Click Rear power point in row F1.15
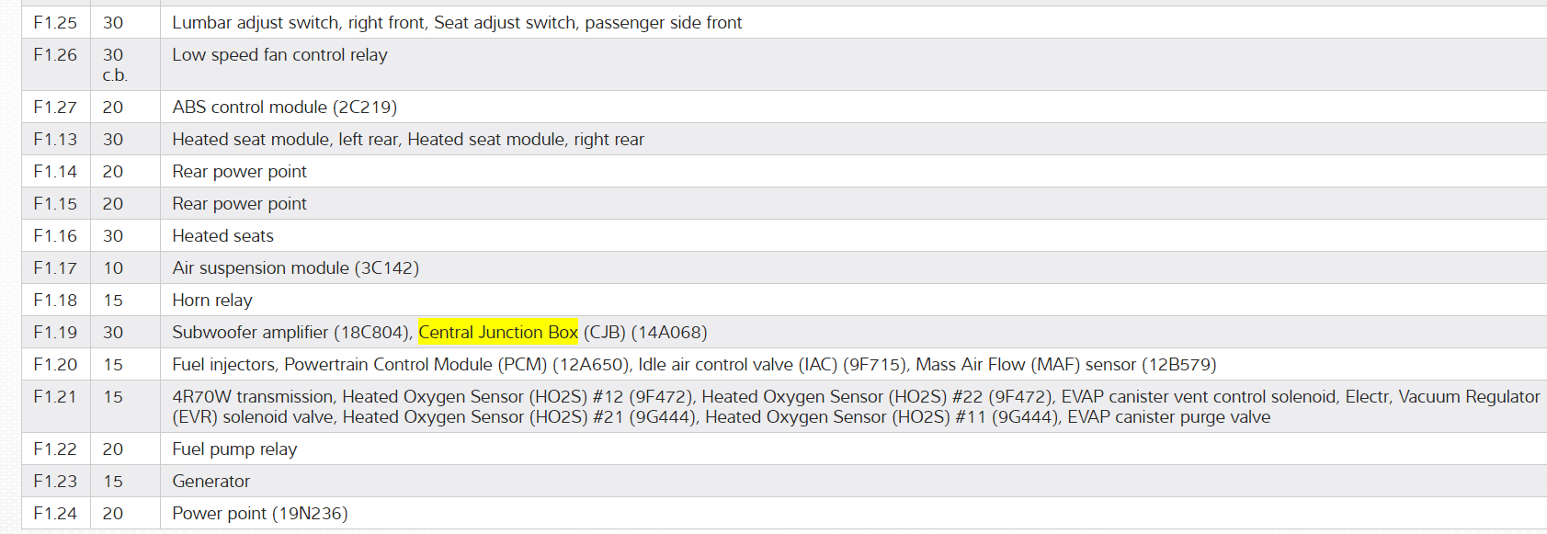Screen dimensions: 1547x534 coord(239,204)
